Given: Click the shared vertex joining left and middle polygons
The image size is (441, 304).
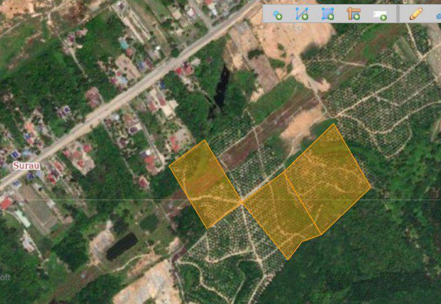Looking at the screenshot, I should tap(242, 203).
